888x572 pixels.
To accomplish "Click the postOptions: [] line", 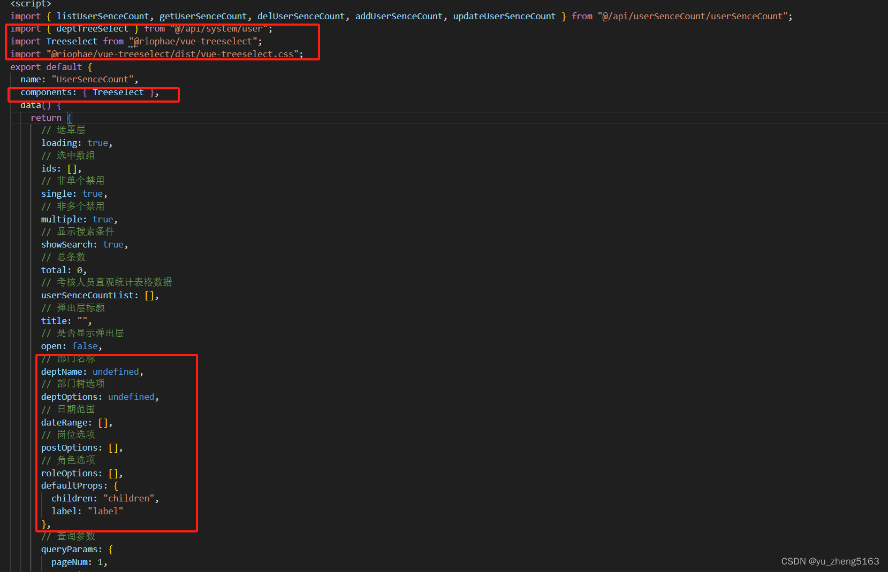I will (x=82, y=448).
